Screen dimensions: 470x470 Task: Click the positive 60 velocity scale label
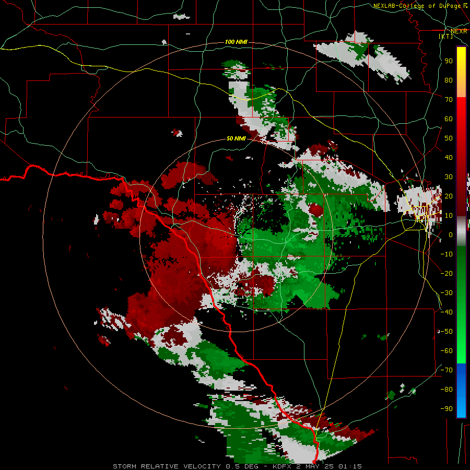pyautogui.click(x=449, y=119)
